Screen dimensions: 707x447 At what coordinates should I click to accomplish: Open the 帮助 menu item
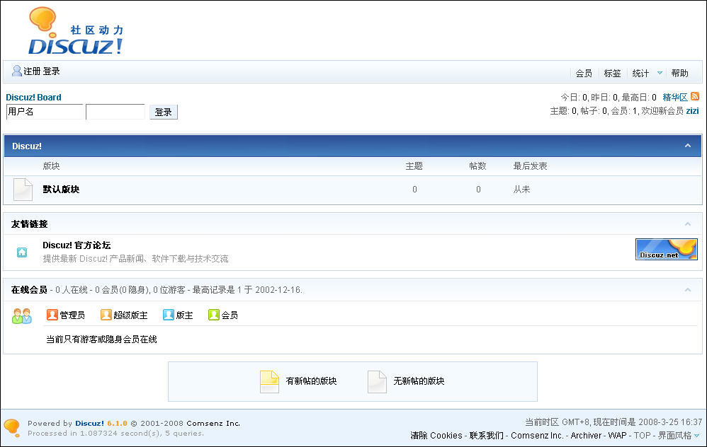point(679,73)
